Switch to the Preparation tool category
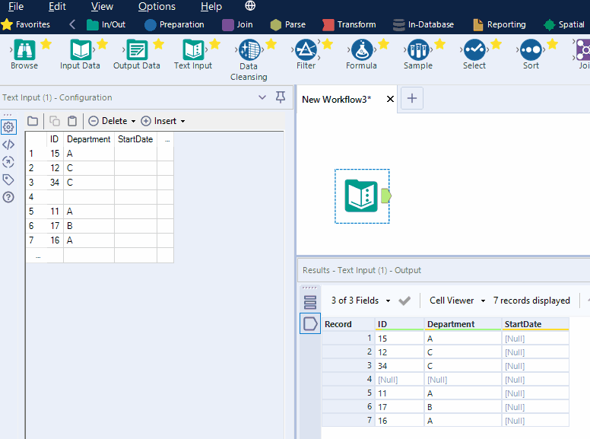Screen dimensions: 590x439 click(174, 24)
